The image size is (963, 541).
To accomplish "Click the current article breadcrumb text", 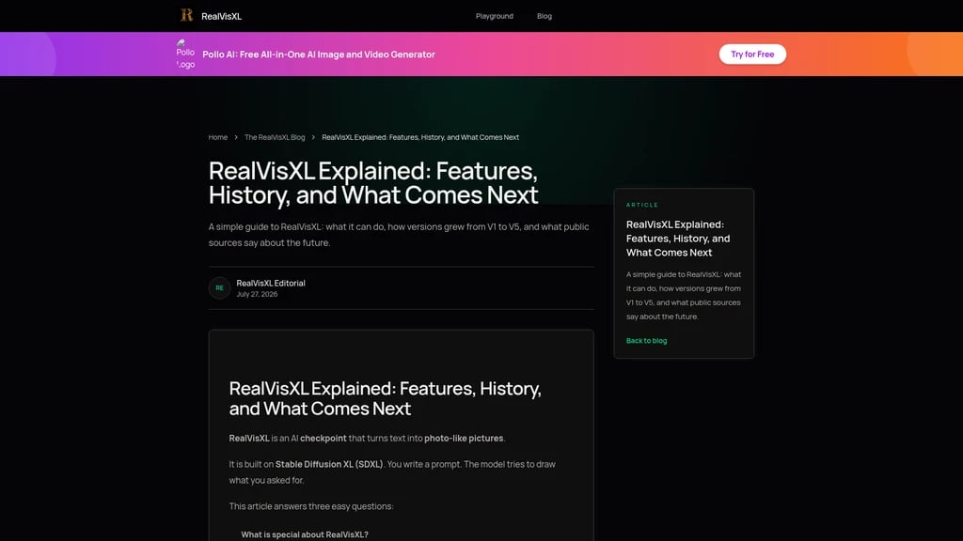I will (x=420, y=137).
